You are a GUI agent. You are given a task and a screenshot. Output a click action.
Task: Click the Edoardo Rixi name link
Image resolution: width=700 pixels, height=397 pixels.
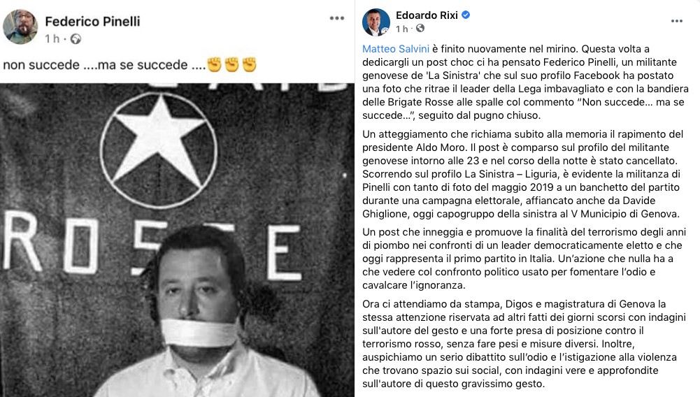coord(427,15)
